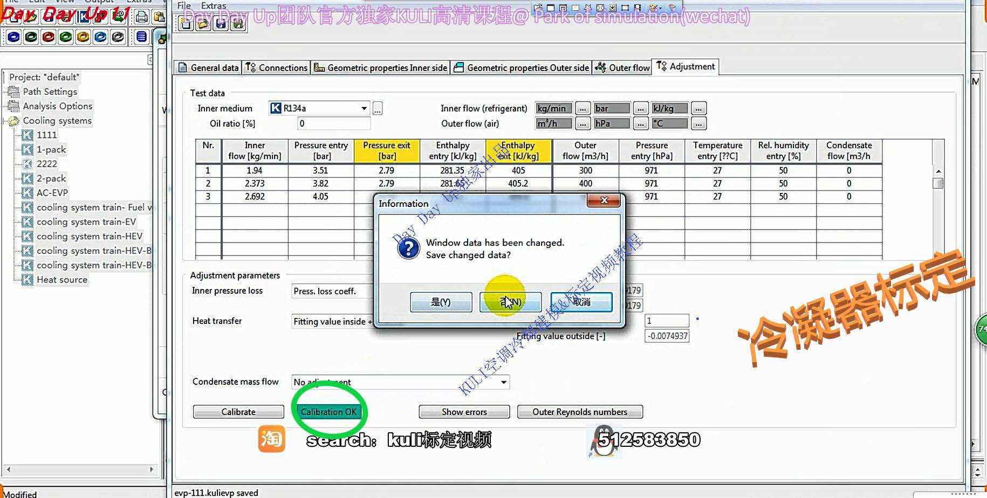Image resolution: width=987 pixels, height=498 pixels.
Task: Click the green GO run icon
Action: pos(118,16)
